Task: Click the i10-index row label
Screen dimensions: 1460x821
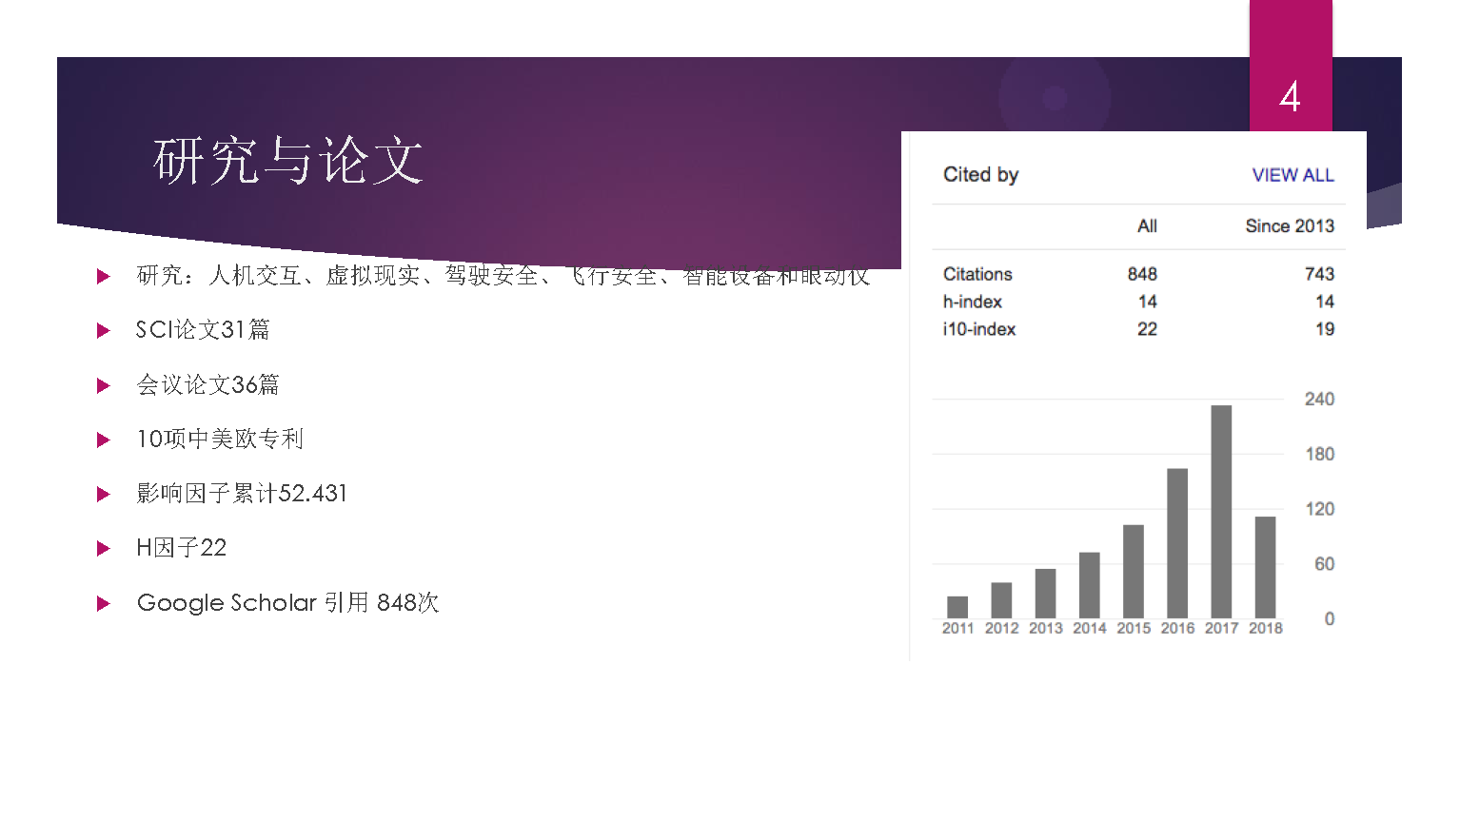Action: (x=979, y=329)
